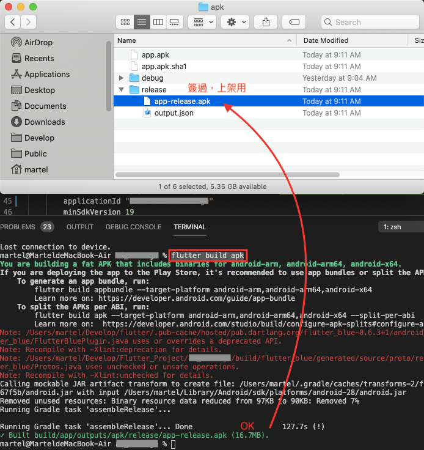Open the configure-apk-splits link in the terminal

[x=263, y=324]
